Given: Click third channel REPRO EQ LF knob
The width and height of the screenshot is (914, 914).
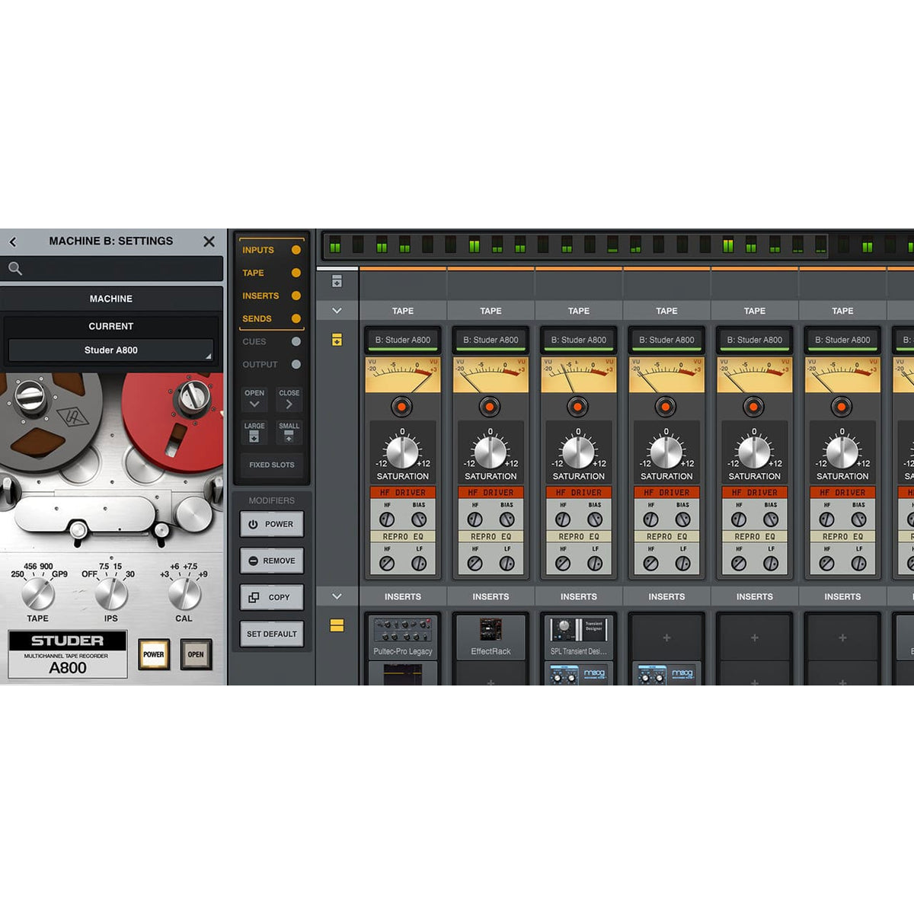Looking at the screenshot, I should point(595,564).
